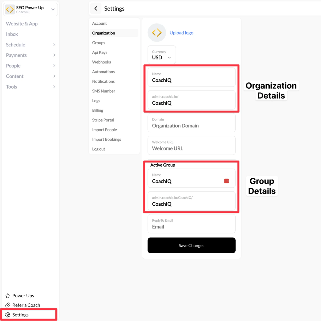The image size is (321, 321).
Task: Click the admin.coachiq.io/CoachIQ/ group slug field
Action: (x=192, y=201)
